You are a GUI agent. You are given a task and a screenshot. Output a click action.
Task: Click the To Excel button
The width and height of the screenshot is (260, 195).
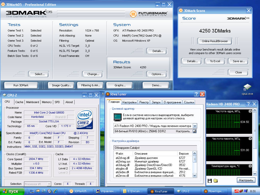coord(215,61)
